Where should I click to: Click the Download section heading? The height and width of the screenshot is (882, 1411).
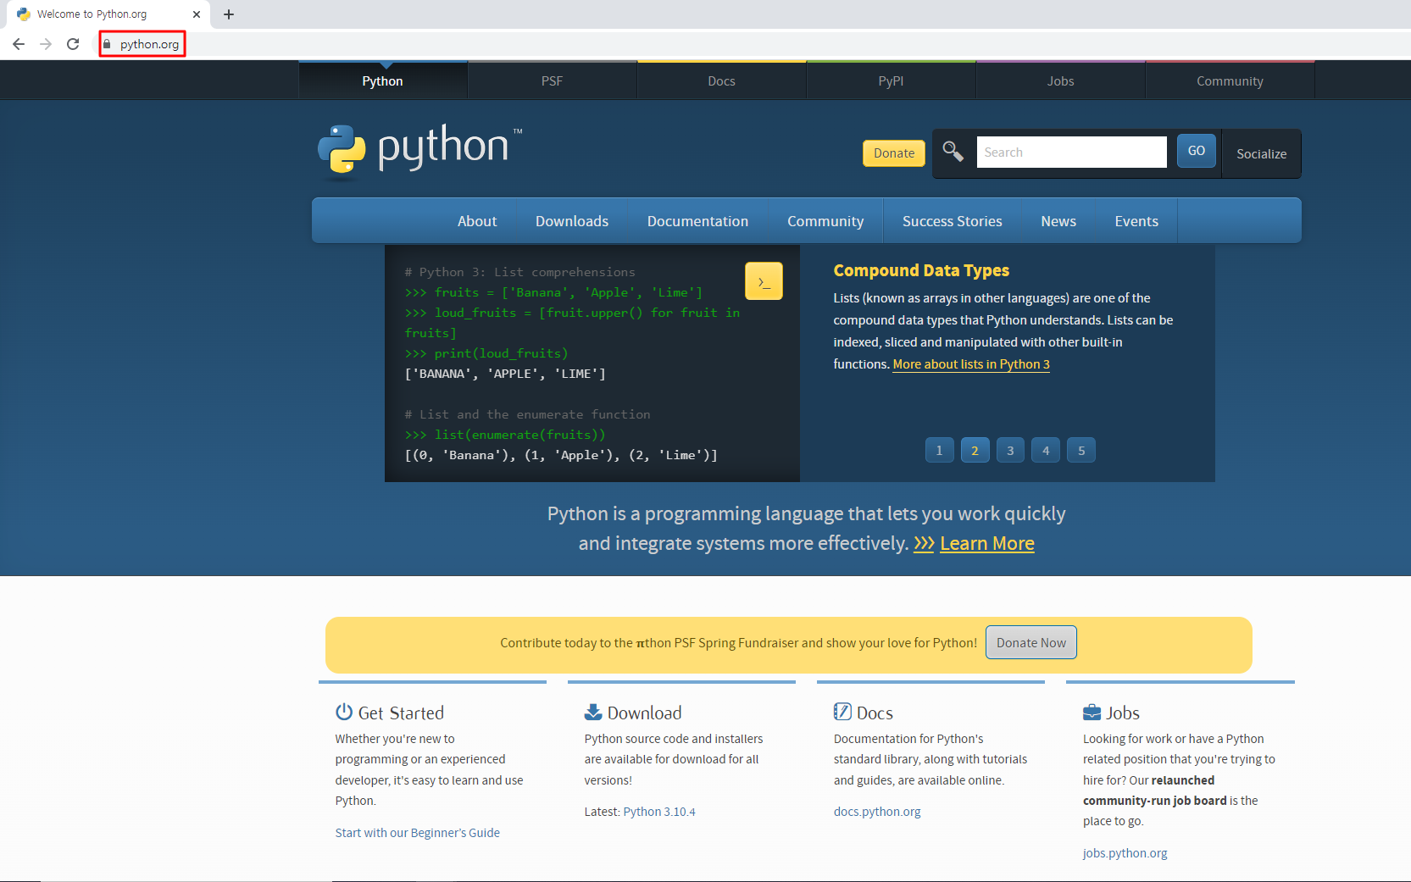644,713
